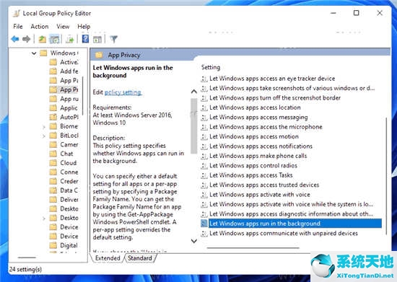397x282 pixels.
Task: Toggle the Show/Hide Action Pane icon
Action: coord(97,39)
